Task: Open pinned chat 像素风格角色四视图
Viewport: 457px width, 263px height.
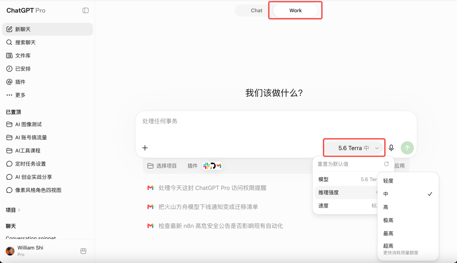Action: [47, 190]
